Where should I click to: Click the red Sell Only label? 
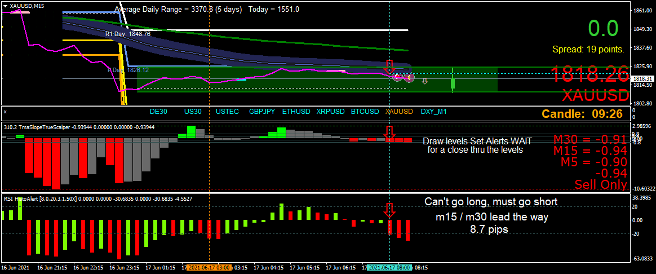(601, 184)
